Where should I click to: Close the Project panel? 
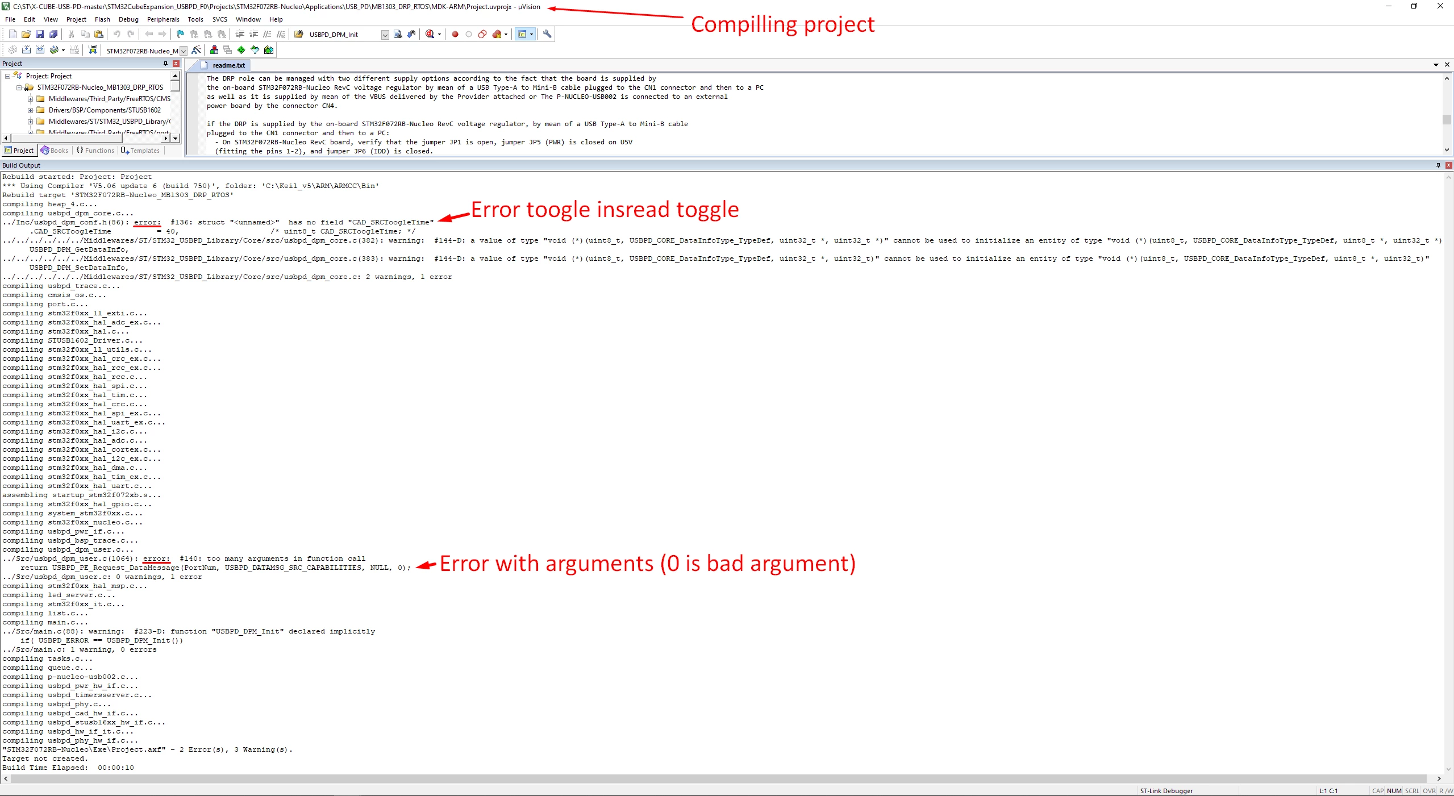(176, 64)
